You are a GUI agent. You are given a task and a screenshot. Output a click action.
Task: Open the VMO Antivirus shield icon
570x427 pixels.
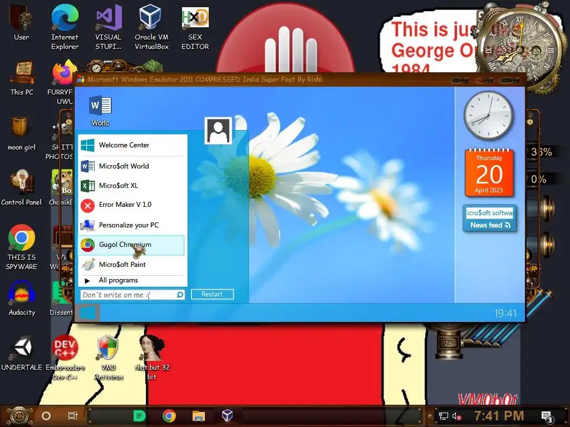coord(109,358)
